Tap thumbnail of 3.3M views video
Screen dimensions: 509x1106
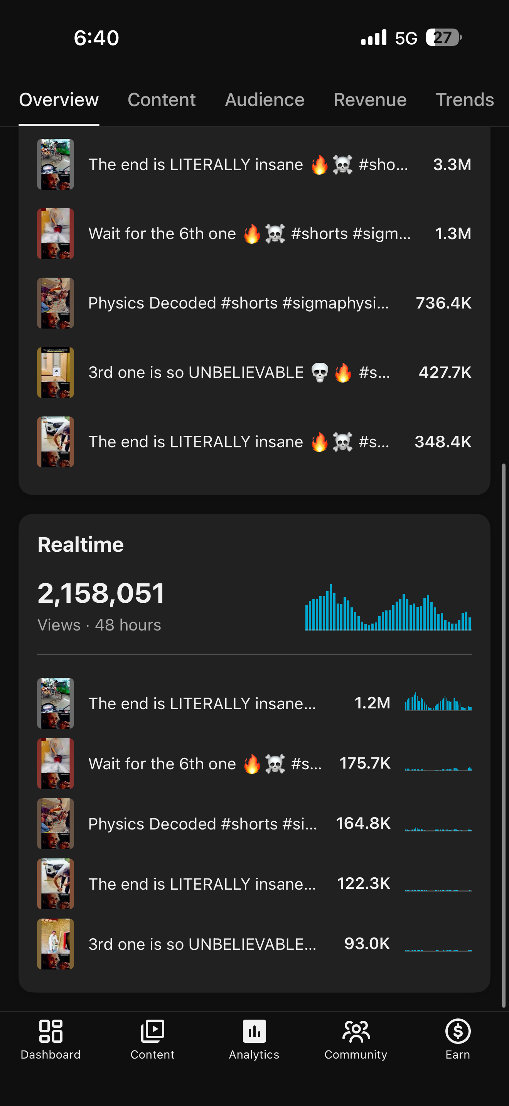pyautogui.click(x=56, y=164)
